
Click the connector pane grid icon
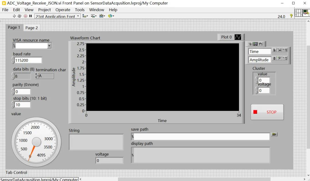click(299, 13)
